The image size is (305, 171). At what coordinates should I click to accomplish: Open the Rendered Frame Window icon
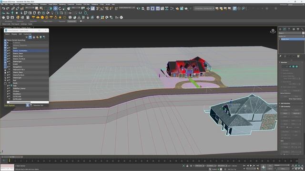coord(182,9)
